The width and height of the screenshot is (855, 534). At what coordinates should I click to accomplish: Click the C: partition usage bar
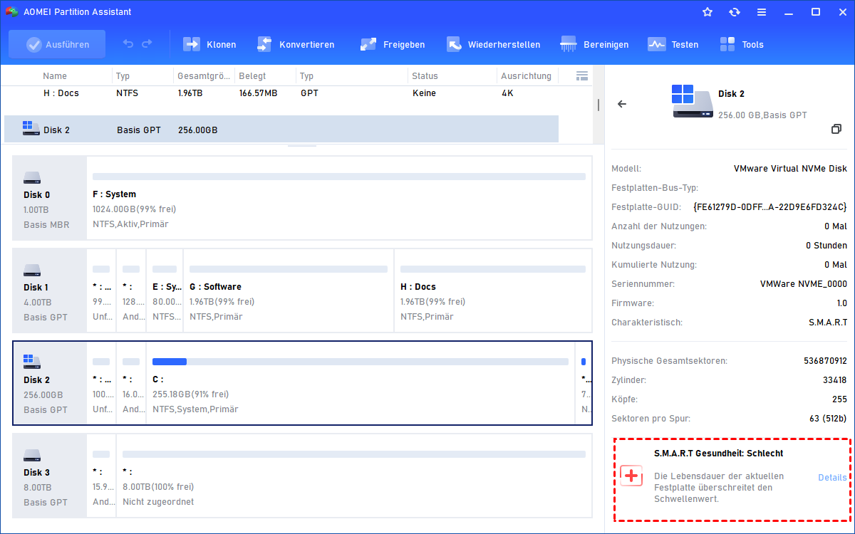pyautogui.click(x=361, y=362)
